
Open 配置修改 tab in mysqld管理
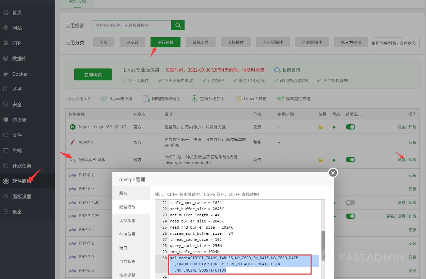[131, 207]
